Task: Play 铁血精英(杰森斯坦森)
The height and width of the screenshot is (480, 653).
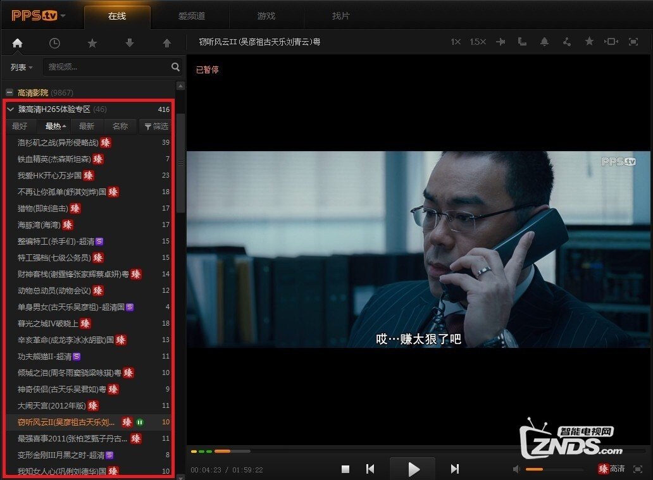Action: click(x=90, y=159)
